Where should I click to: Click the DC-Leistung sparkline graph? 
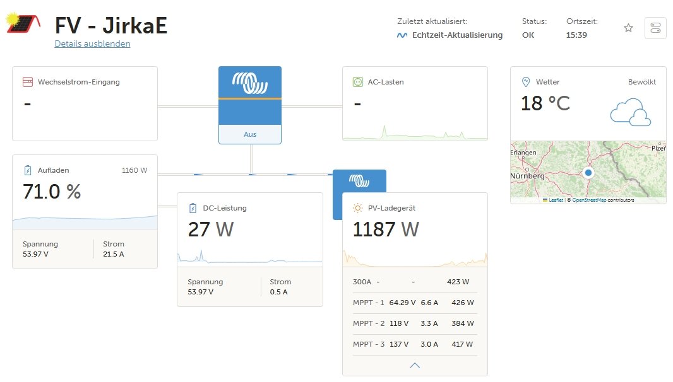(x=250, y=257)
